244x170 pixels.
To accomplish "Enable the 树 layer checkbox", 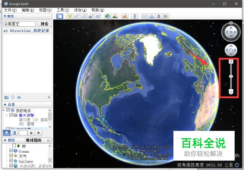I will point(14,145).
